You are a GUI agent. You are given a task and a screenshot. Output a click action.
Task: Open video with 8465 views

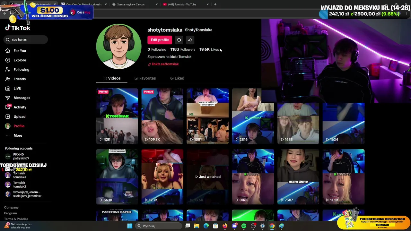(253, 177)
